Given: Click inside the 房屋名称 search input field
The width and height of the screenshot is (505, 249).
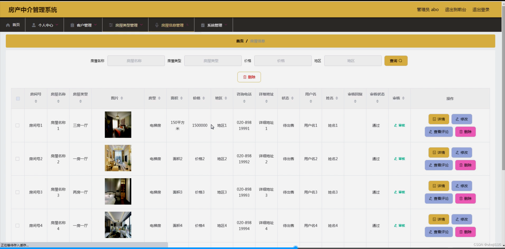Looking at the screenshot, I should [136, 61].
